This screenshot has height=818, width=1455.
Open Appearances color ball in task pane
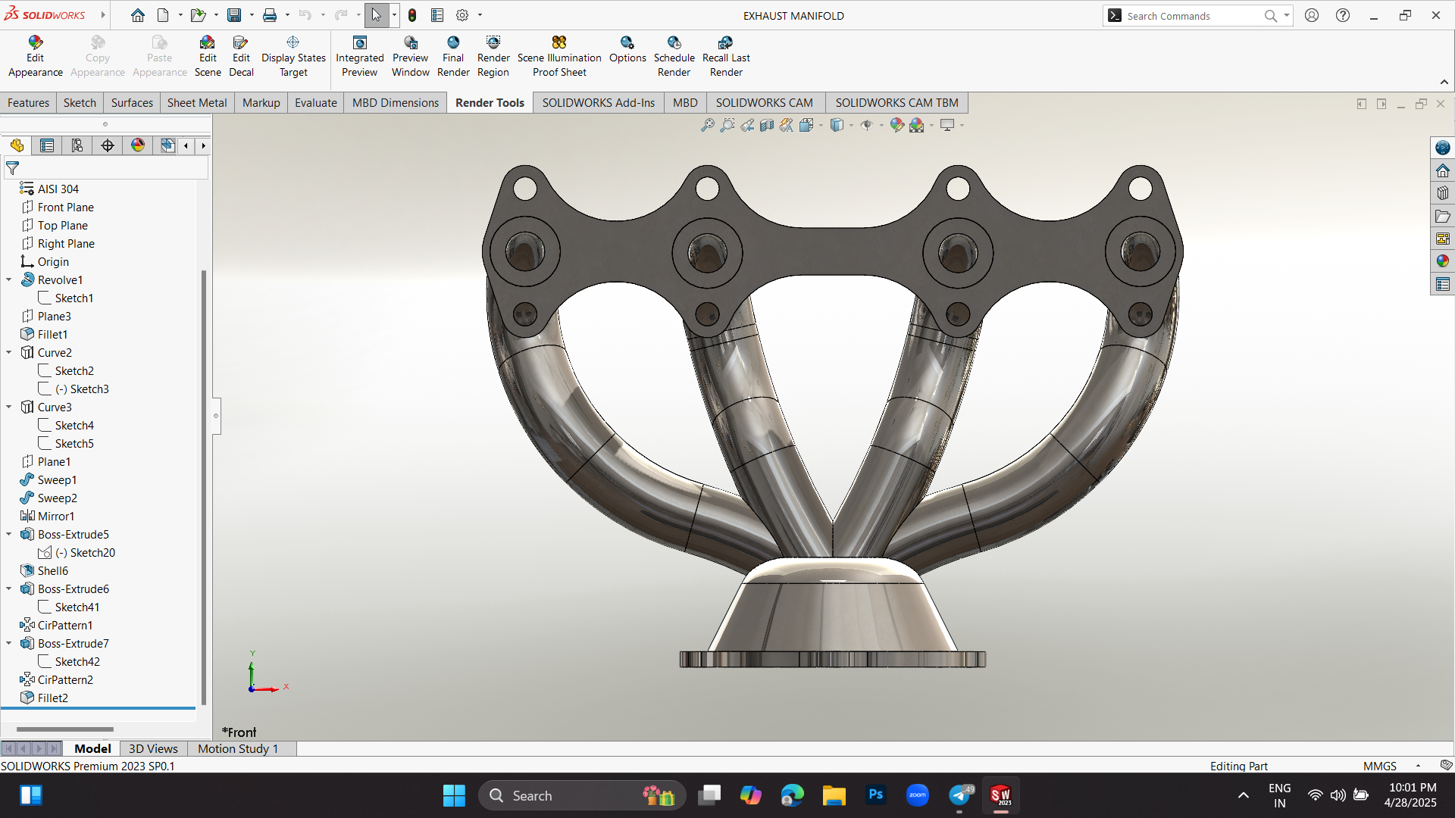click(x=1442, y=261)
